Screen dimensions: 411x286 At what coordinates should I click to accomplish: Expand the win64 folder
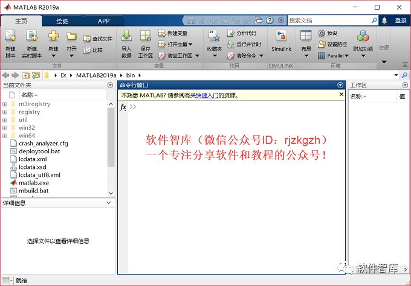pyautogui.click(x=4, y=136)
